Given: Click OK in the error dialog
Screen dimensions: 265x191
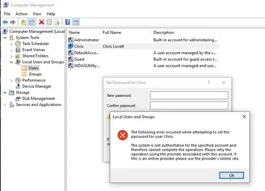Looking at the screenshot, I should pyautogui.click(x=232, y=175).
